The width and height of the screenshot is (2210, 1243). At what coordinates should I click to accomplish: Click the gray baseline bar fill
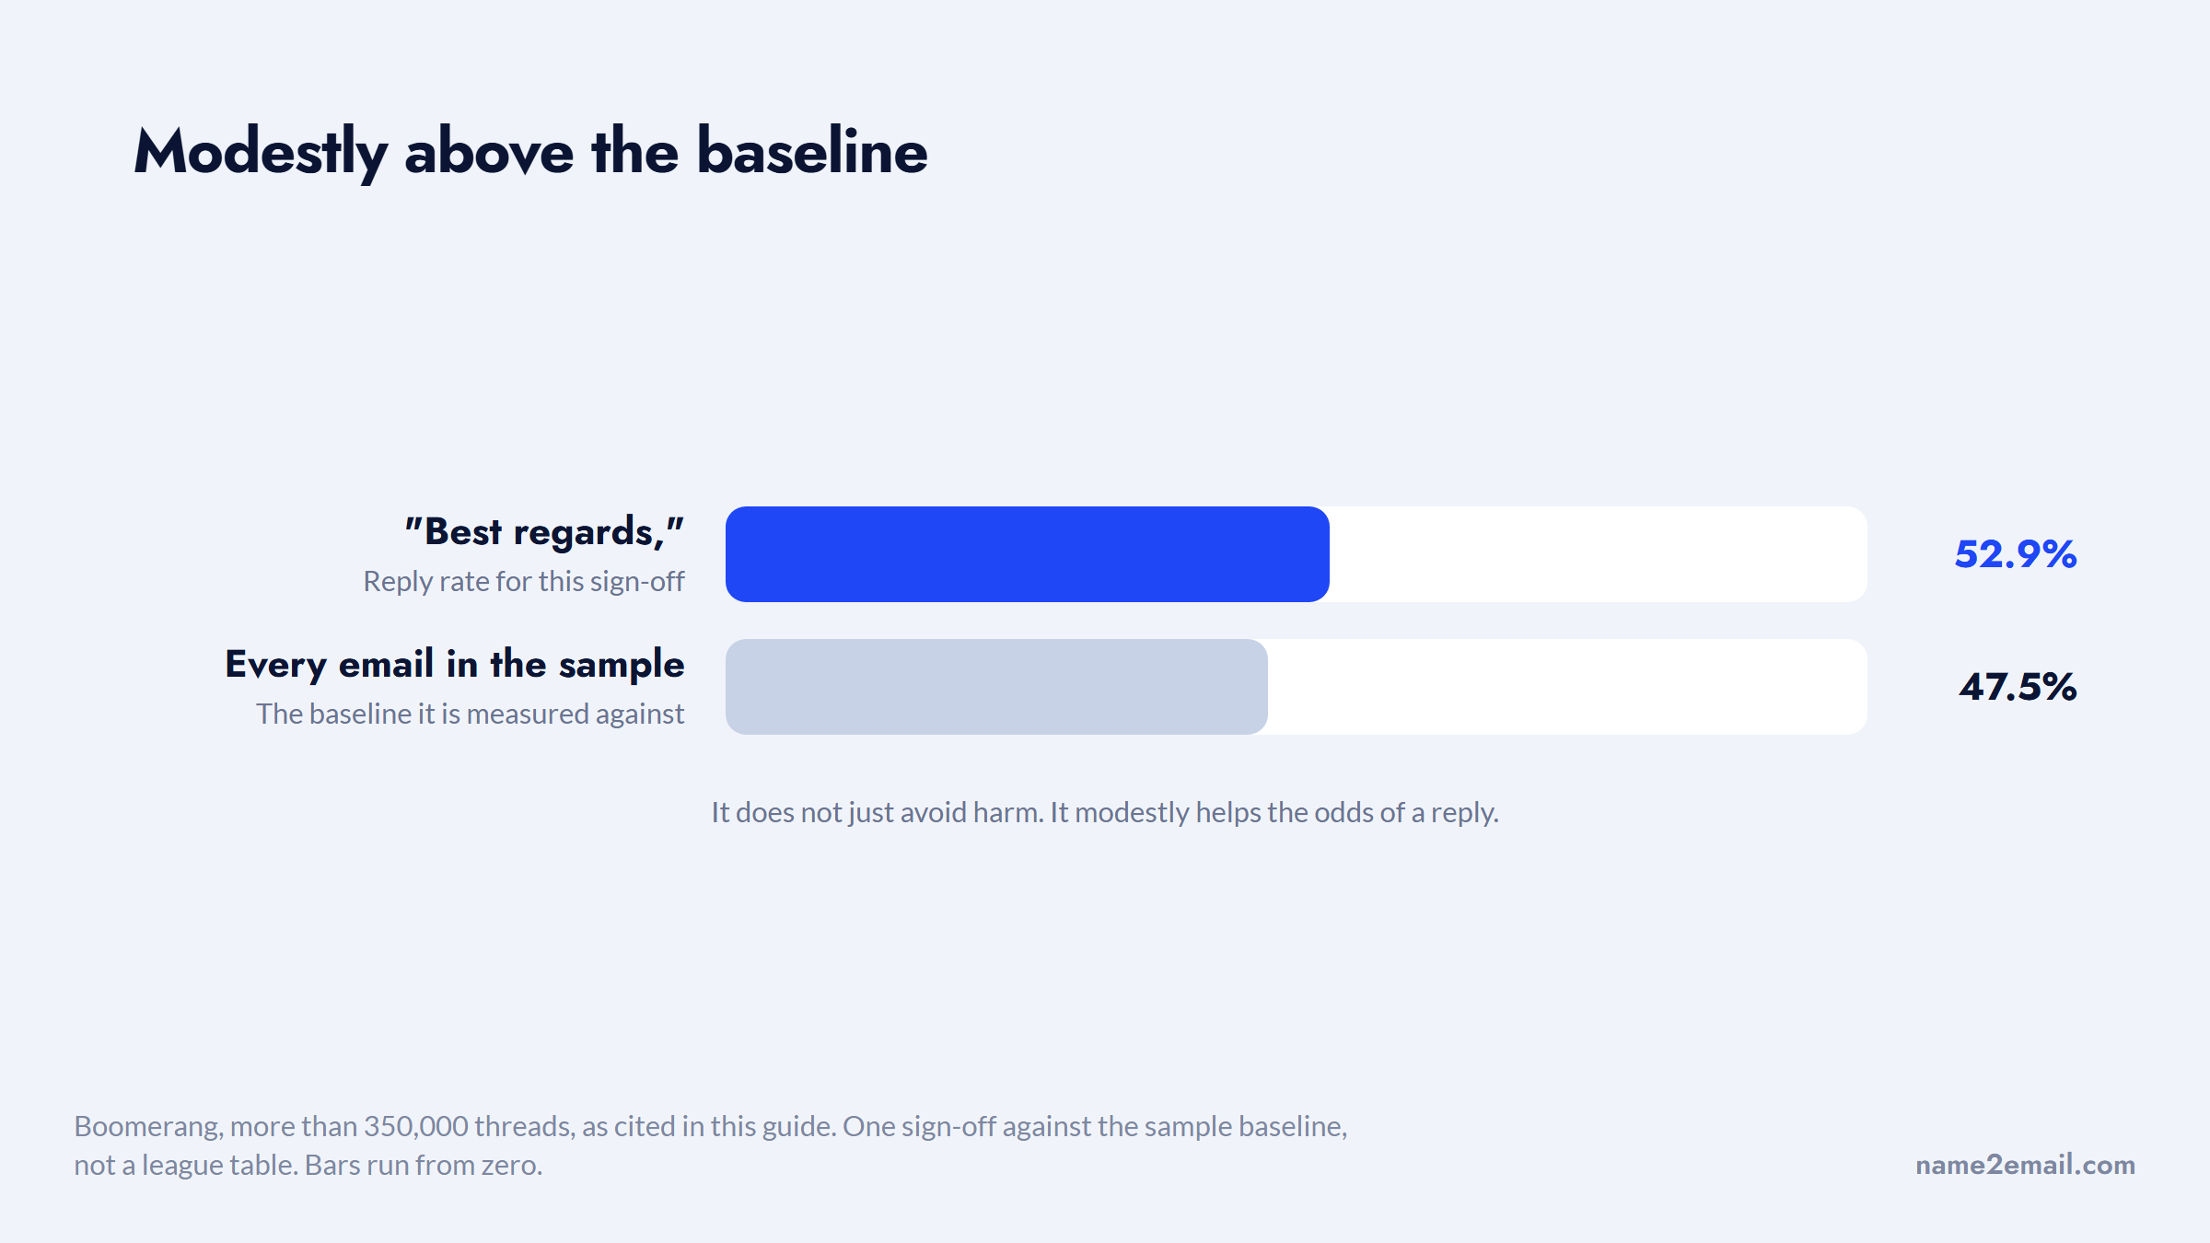[x=996, y=687]
